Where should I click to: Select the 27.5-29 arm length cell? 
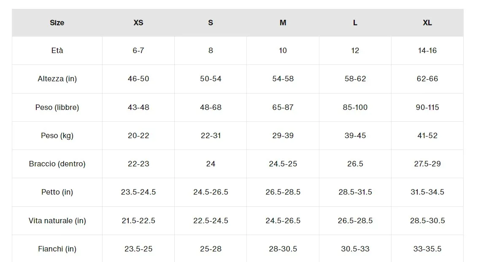coord(427,164)
